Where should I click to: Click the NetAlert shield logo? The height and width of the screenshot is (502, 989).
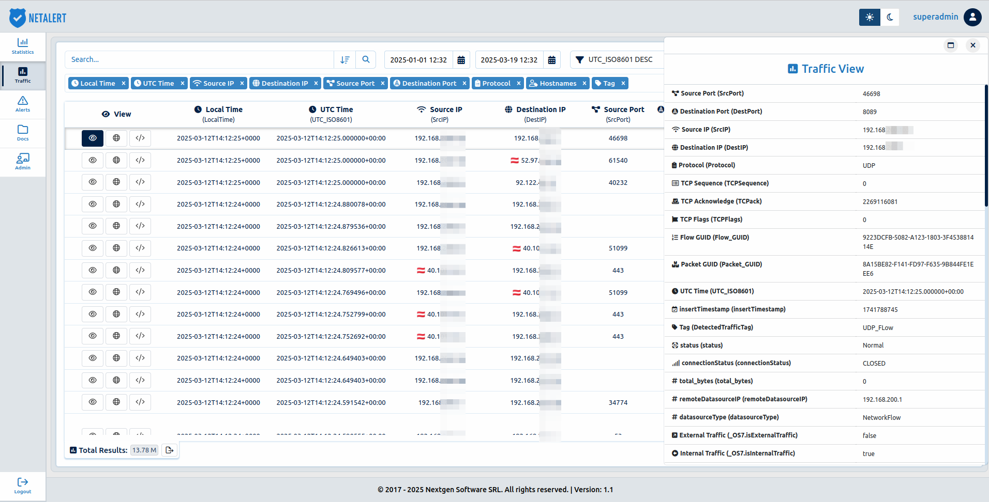[18, 18]
